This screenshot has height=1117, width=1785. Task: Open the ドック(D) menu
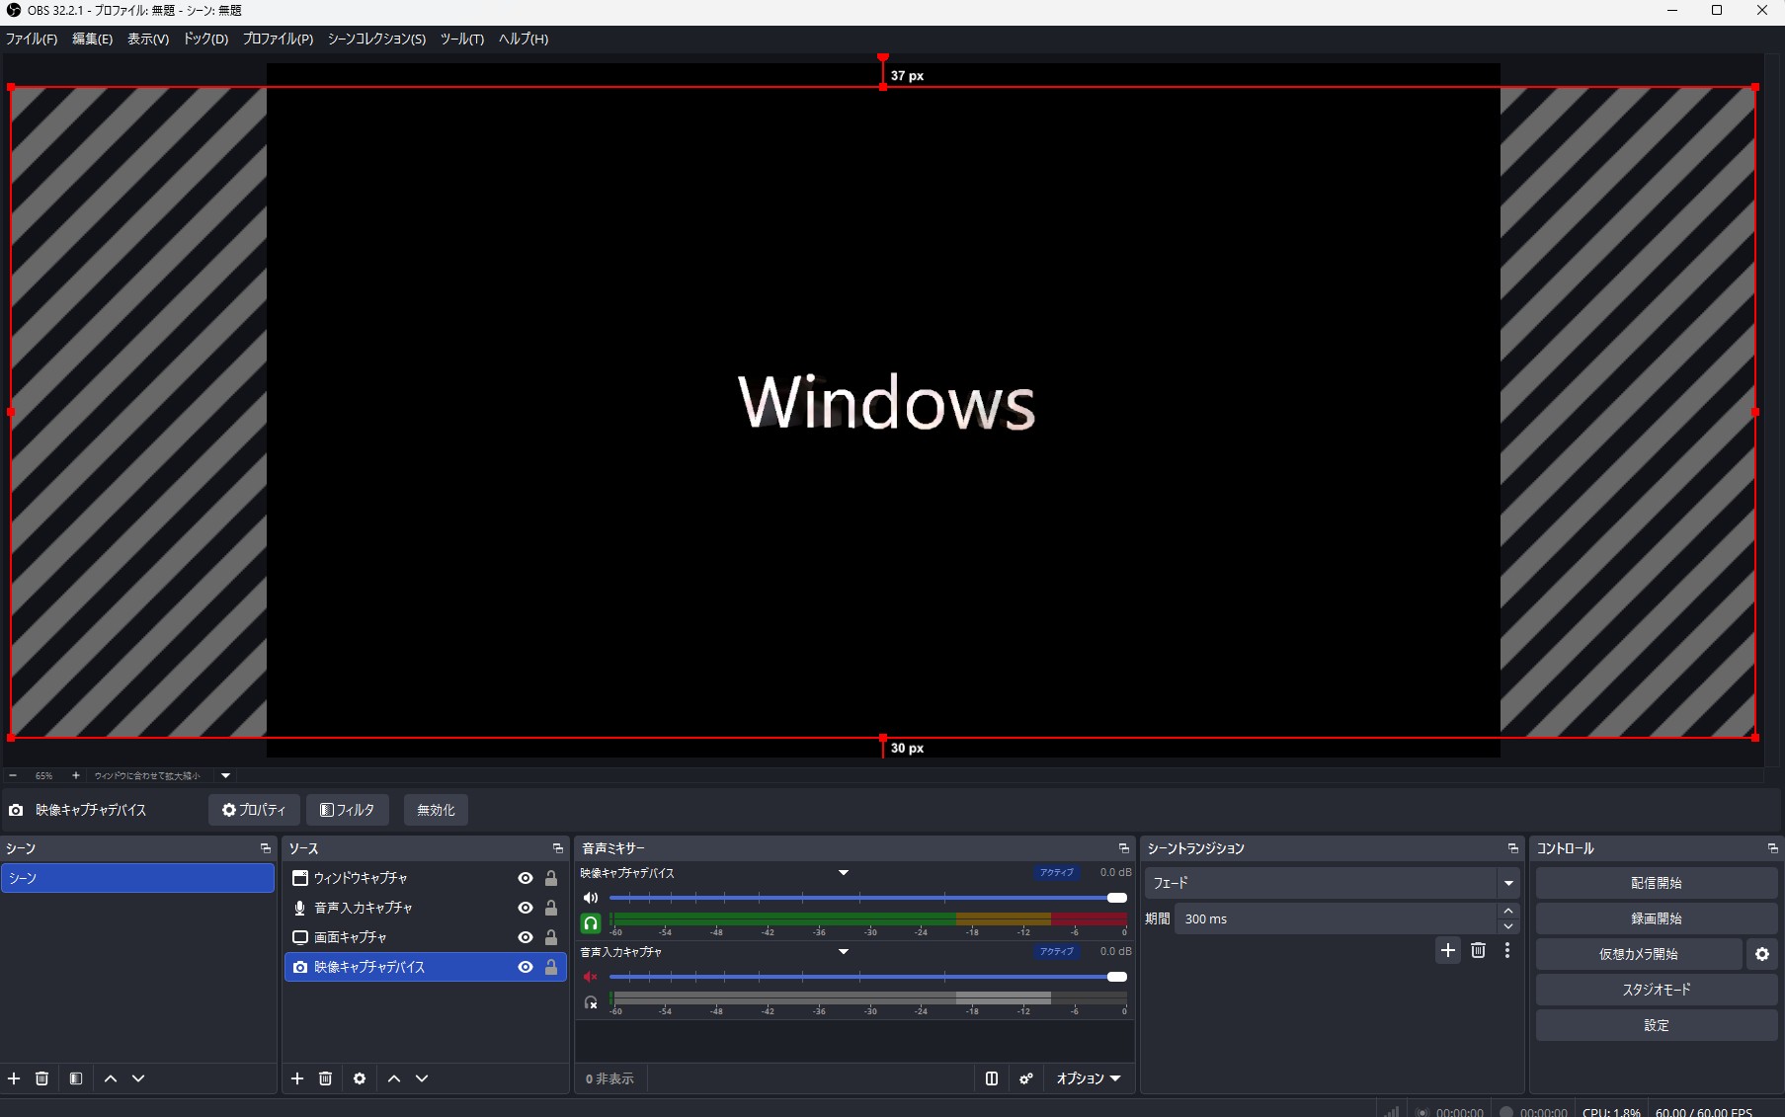[205, 39]
